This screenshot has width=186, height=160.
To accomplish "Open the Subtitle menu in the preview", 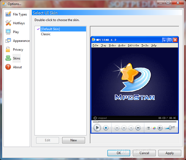I will coord(133,45).
